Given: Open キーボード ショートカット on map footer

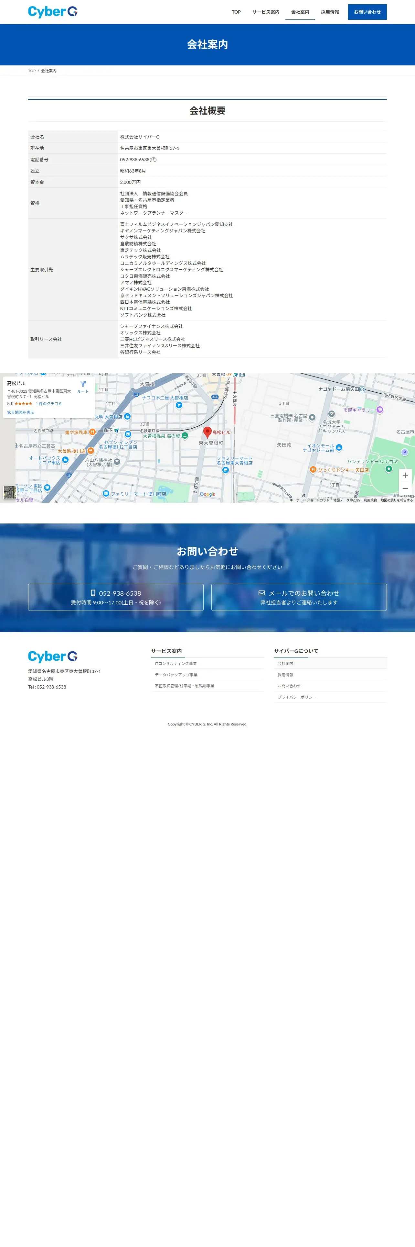Looking at the screenshot, I should click(x=309, y=500).
